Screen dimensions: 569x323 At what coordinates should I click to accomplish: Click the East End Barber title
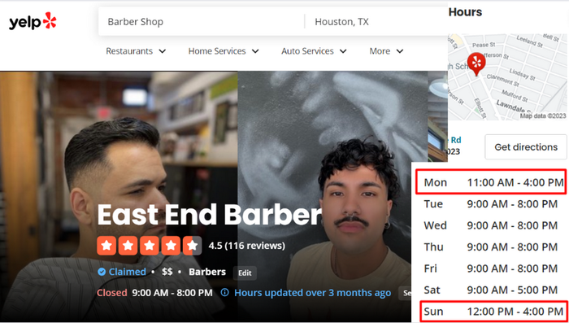tap(210, 214)
